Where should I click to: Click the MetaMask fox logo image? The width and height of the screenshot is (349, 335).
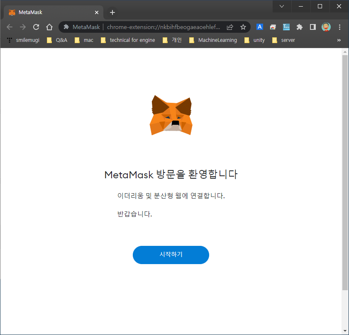[171, 115]
